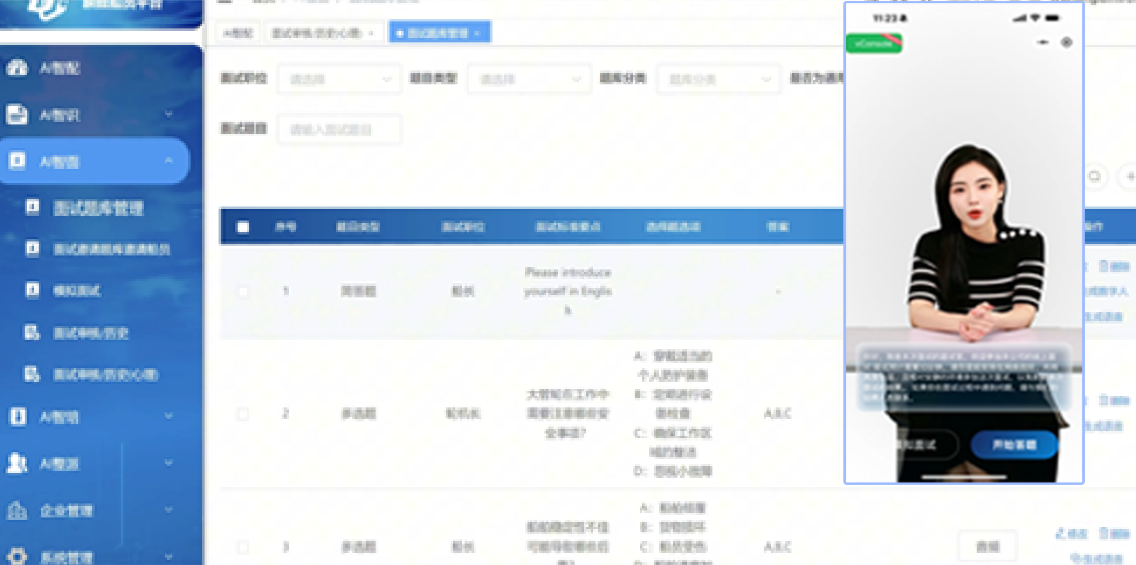Screen dimensions: 1136x565
Task: Click the 序号 column header
Action: 286,227
